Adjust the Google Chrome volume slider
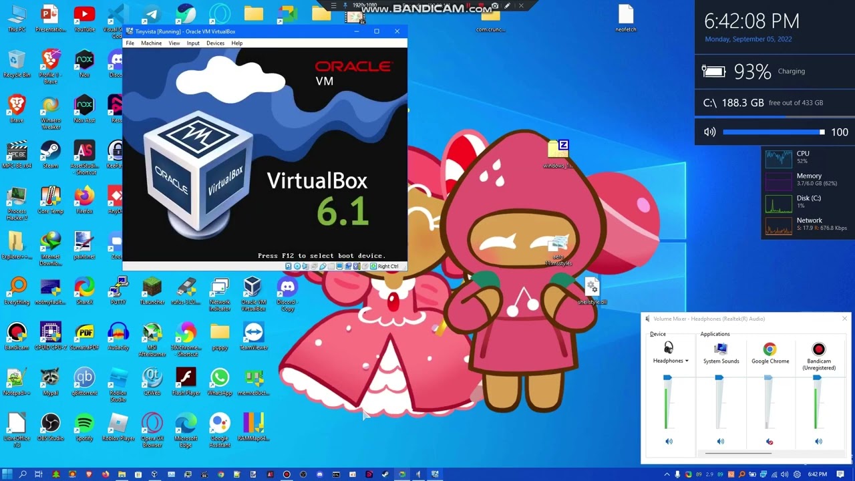 click(768, 378)
